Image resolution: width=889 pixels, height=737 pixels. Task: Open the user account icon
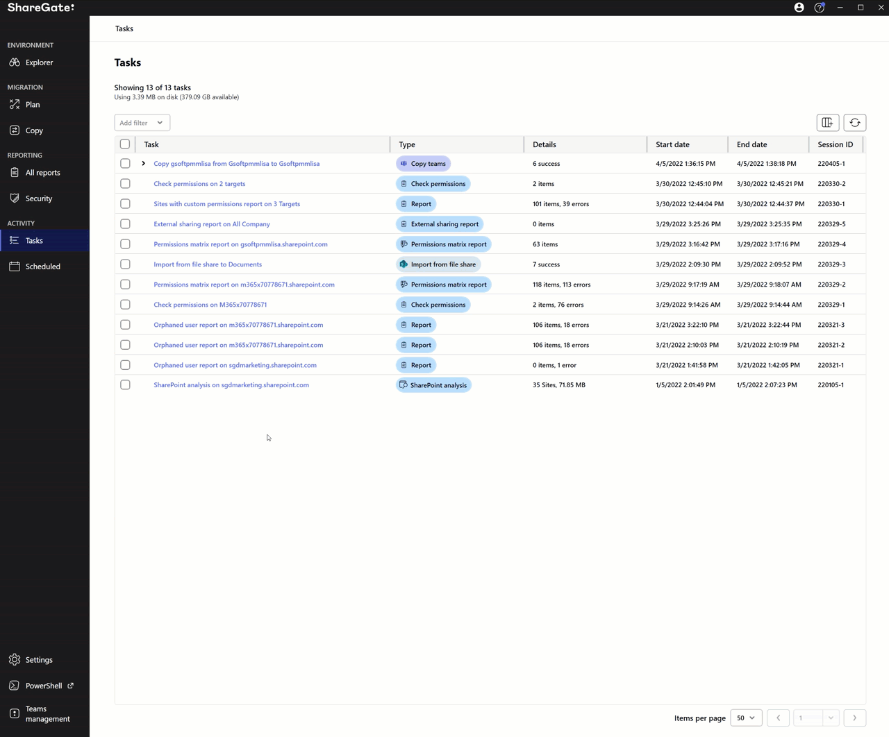click(799, 8)
